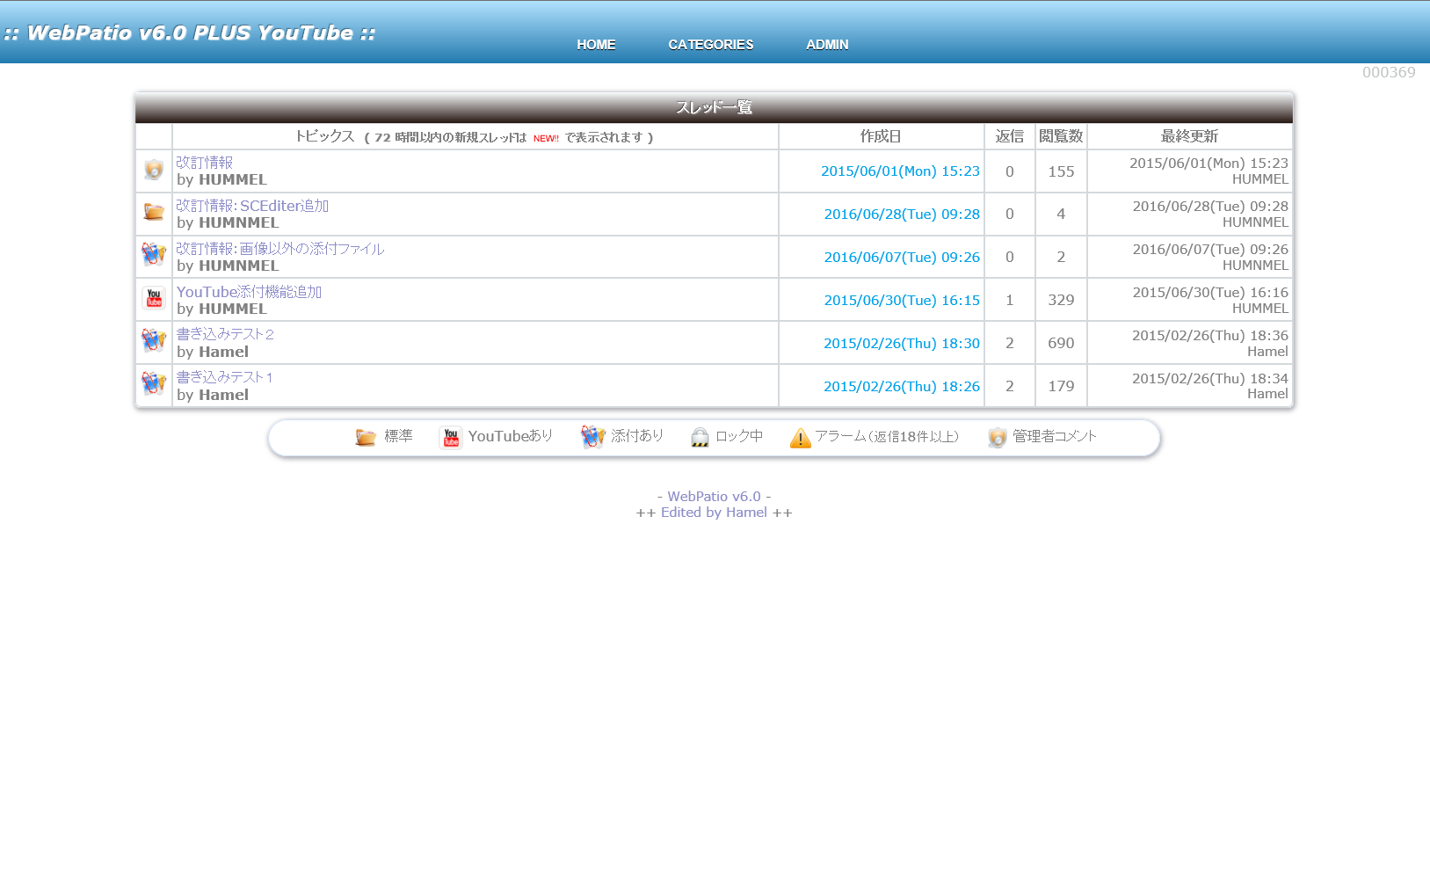Click the アラーム(返信18件以上) legend label
This screenshot has height=895, width=1430.
click(887, 437)
